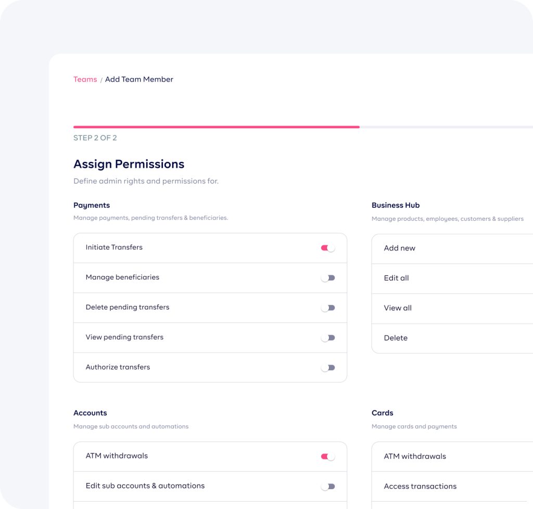The width and height of the screenshot is (533, 509).
Task: Click Manage sub accounts and automations text
Action: (131, 427)
